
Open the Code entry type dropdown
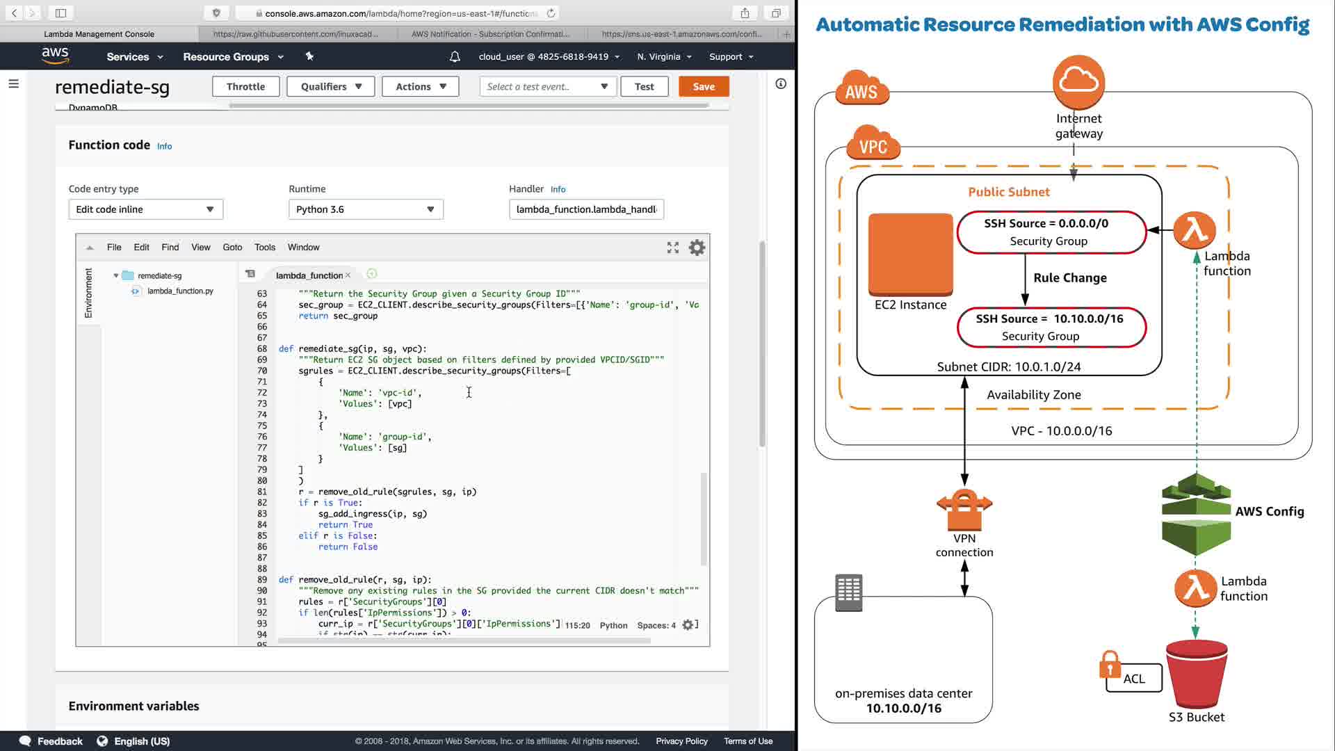145,209
